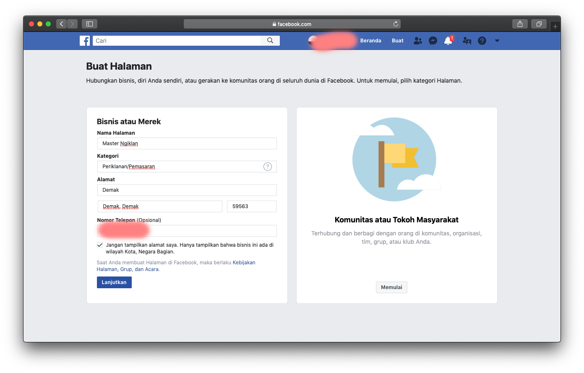Reload page with the refresh icon
The width and height of the screenshot is (584, 373).
click(396, 24)
